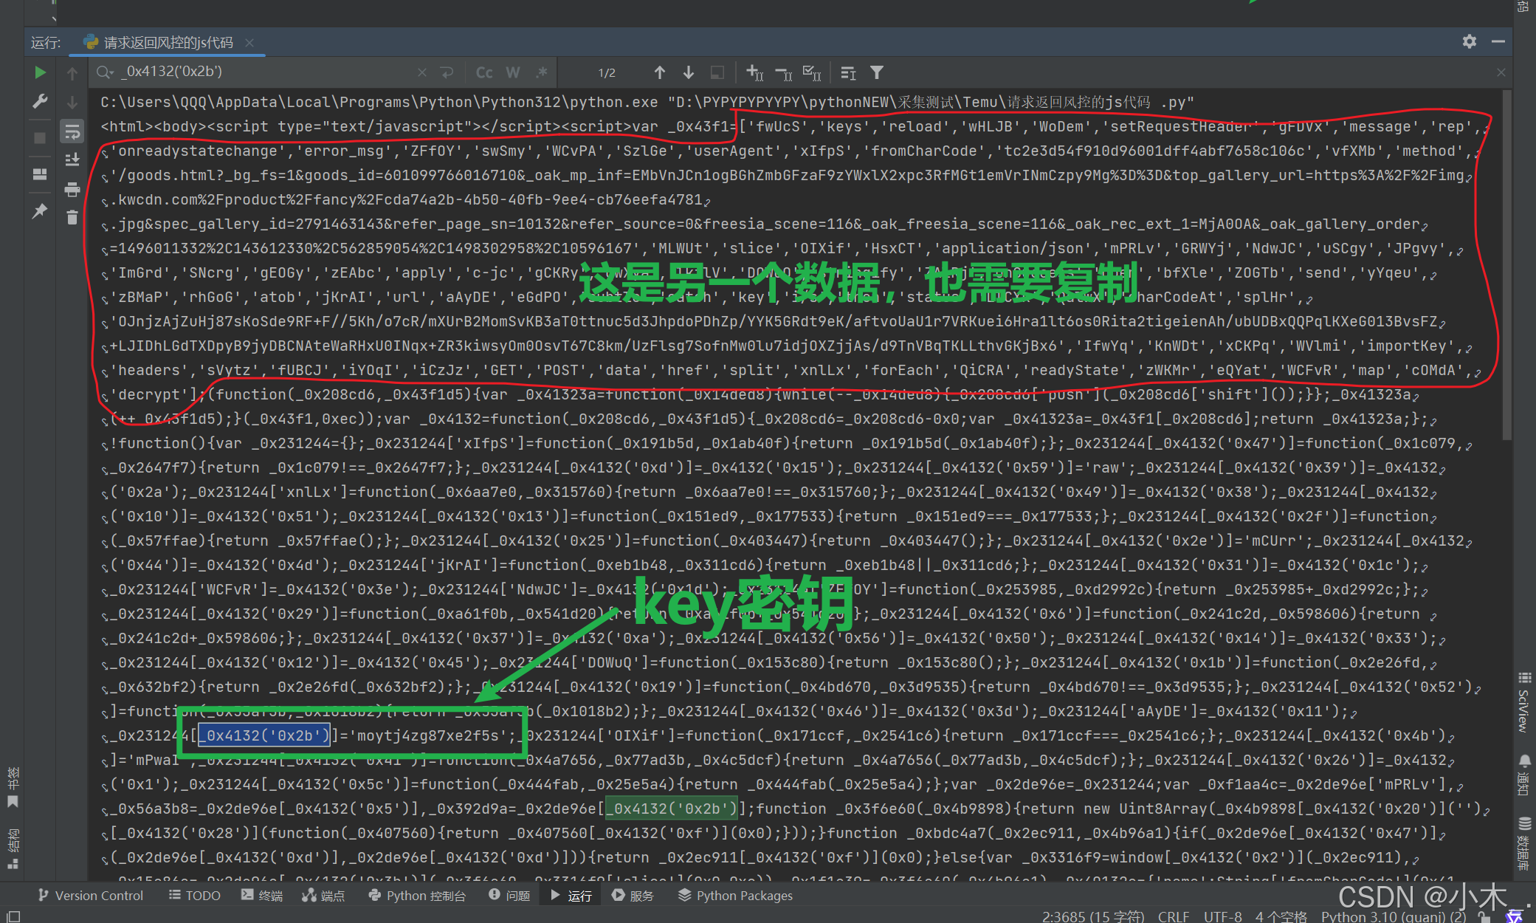Open search history magnifier dropdown
Screen dimensions: 1536x923
[105, 72]
